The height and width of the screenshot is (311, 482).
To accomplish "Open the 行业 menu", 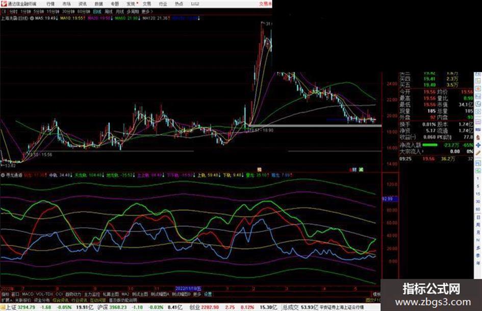I will (163, 4).
